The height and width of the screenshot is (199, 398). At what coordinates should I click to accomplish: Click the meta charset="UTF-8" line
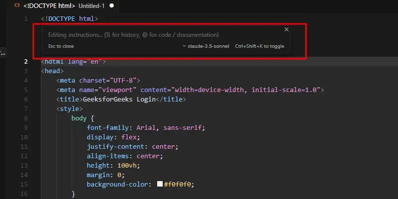pyautogui.click(x=98, y=81)
